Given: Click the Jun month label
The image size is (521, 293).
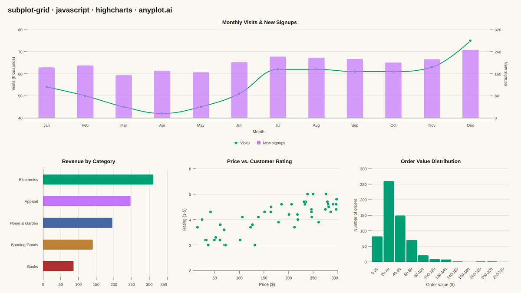Looking at the screenshot, I should (x=239, y=125).
